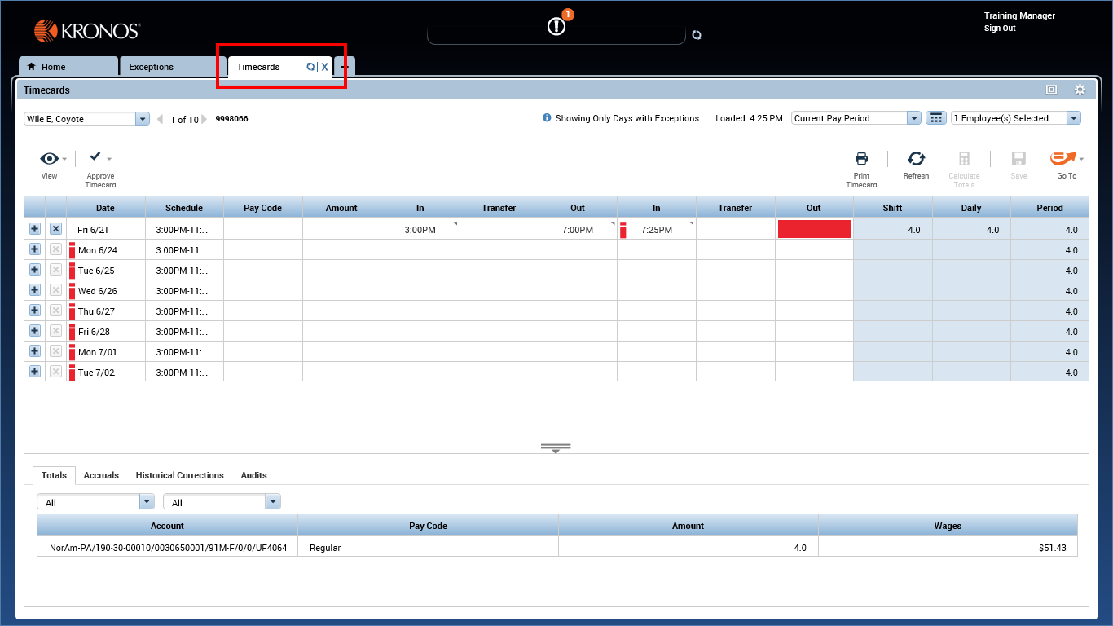Select the View eye icon
This screenshot has height=626, width=1113.
(48, 158)
